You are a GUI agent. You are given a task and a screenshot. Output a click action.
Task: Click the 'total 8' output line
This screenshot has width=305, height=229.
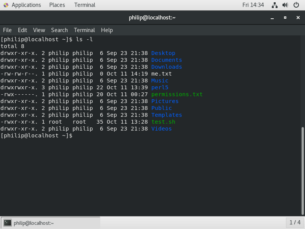pyautogui.click(x=12, y=46)
